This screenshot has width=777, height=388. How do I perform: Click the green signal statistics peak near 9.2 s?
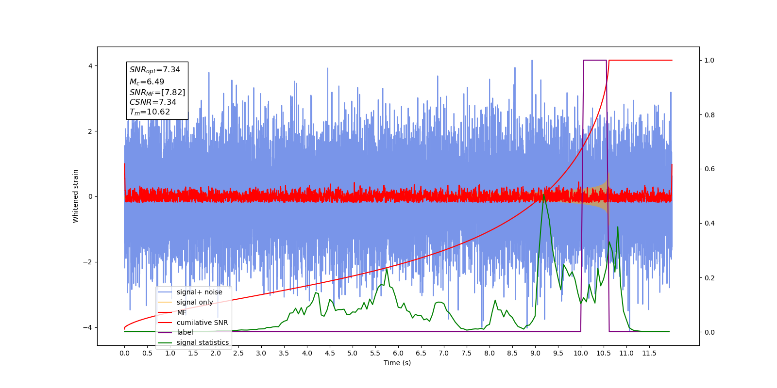click(x=543, y=195)
